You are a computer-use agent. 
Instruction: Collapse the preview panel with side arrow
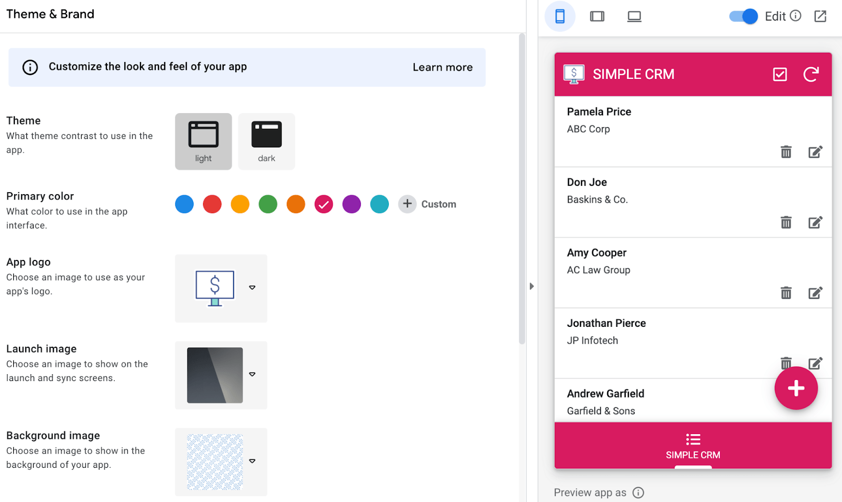pos(532,286)
